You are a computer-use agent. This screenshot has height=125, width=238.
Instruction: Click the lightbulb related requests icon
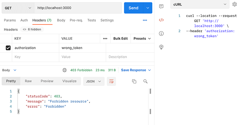tap(161, 47)
